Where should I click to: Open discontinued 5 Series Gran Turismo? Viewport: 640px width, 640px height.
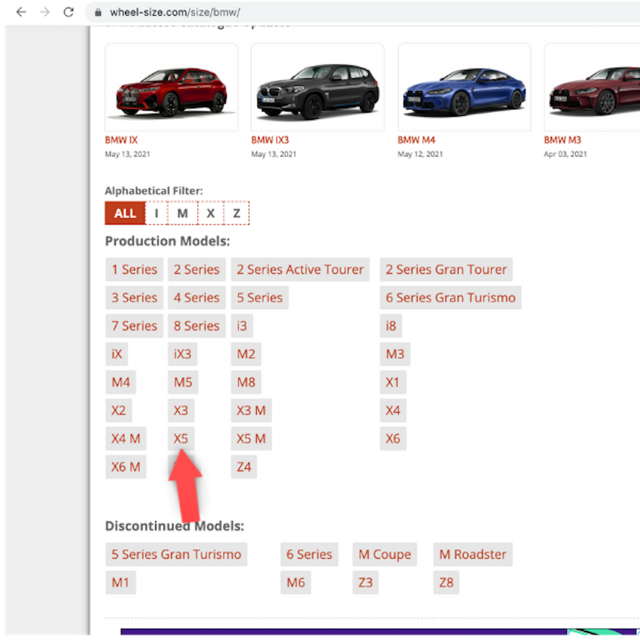coord(176,554)
